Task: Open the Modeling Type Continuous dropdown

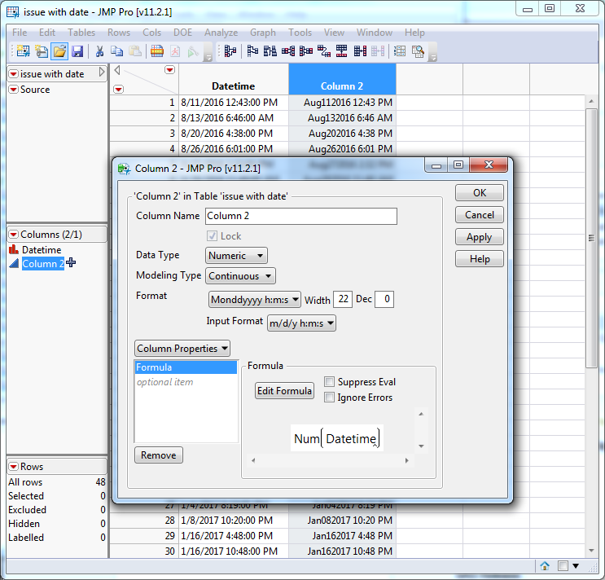Action: click(x=240, y=276)
